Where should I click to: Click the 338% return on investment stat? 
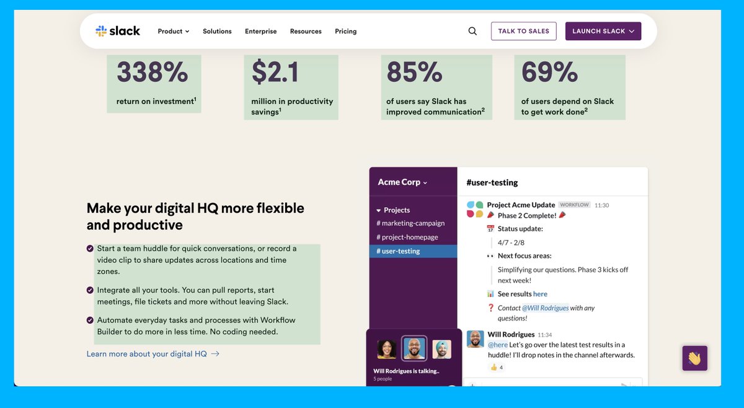(x=154, y=84)
